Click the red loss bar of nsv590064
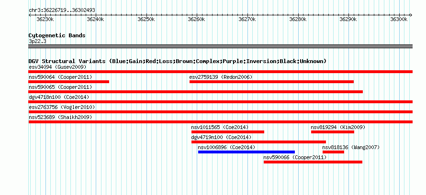This screenshot has width=426, height=195. pos(69,82)
